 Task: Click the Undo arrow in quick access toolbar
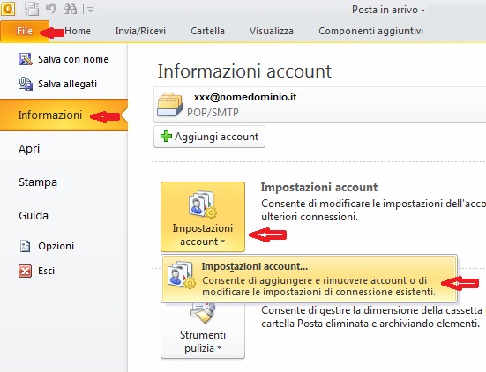(51, 9)
